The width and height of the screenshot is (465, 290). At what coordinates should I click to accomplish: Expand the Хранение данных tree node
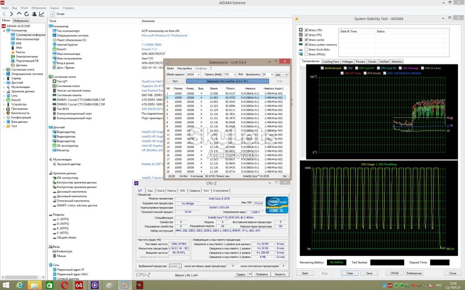pos(4,92)
